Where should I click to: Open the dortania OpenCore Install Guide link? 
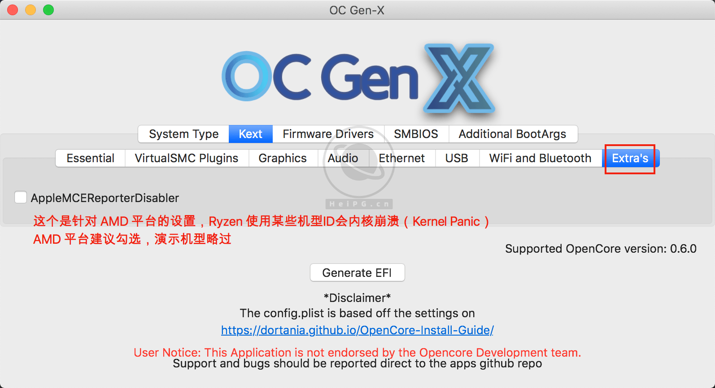pyautogui.click(x=357, y=330)
